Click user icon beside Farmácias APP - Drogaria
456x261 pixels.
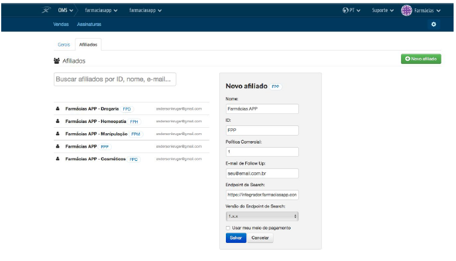pos(58,109)
